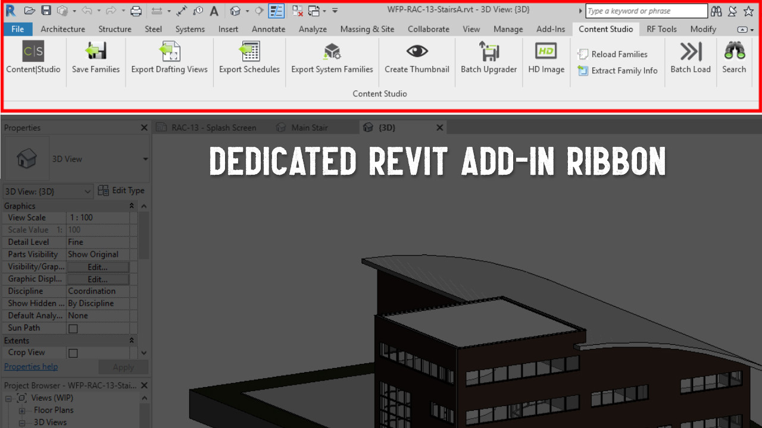Click the Switch Windows icon
762x428 pixels.
314,11
